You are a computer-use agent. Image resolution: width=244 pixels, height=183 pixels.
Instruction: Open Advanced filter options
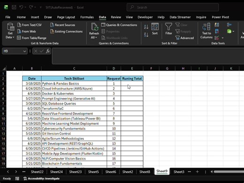click(184, 38)
